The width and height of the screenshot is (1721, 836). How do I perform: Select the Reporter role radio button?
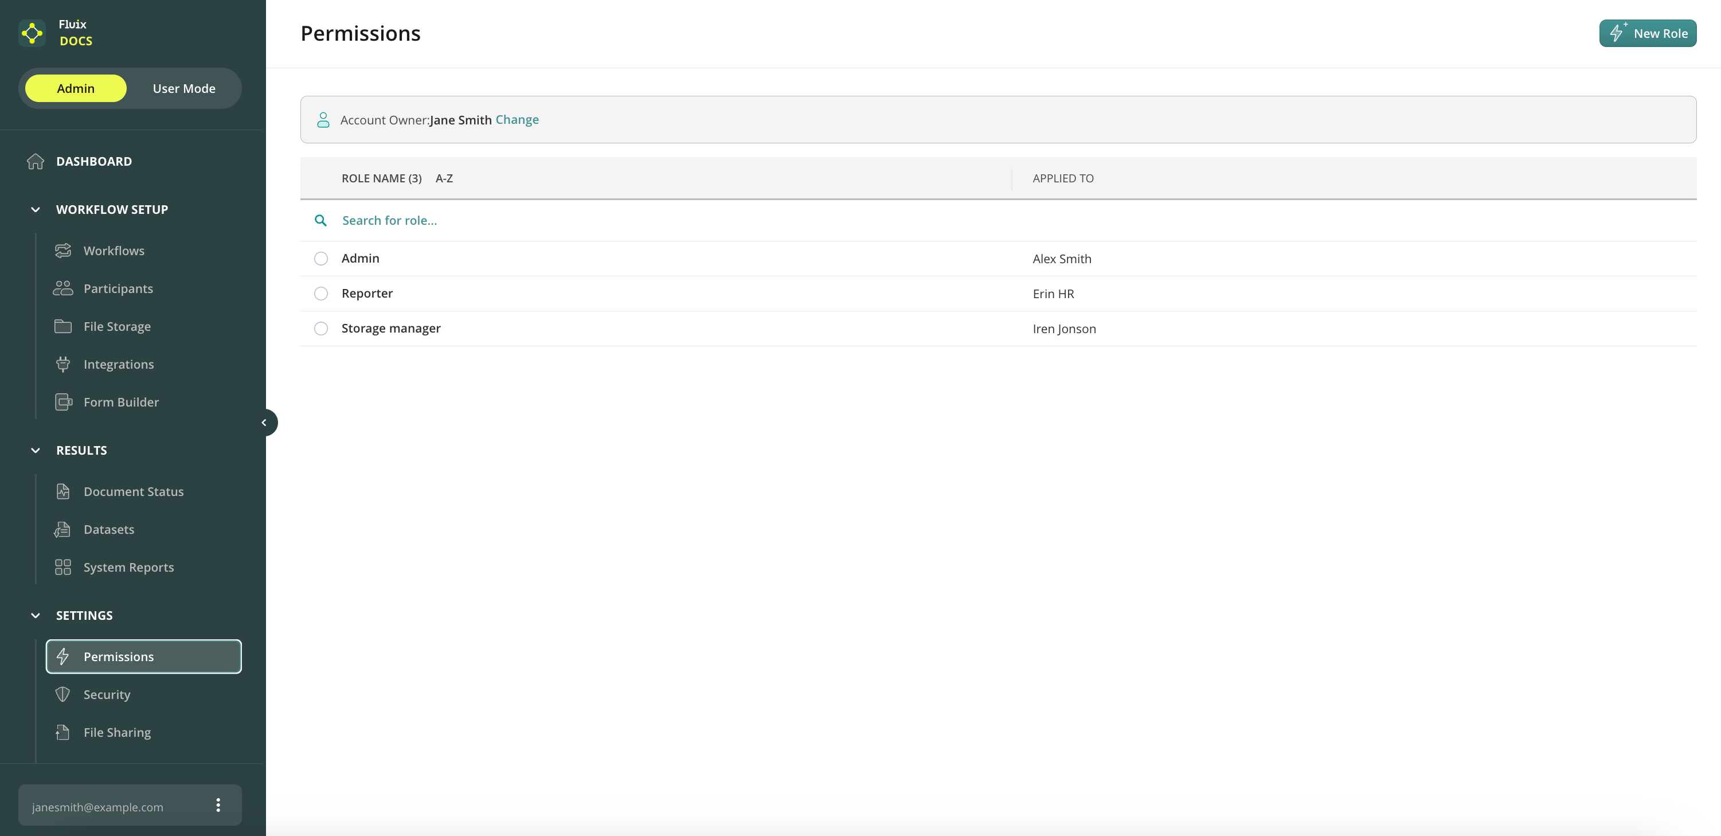coord(320,294)
